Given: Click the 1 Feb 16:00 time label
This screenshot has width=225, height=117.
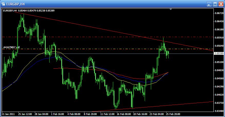Looking at the screenshot, I should coord(57,114).
